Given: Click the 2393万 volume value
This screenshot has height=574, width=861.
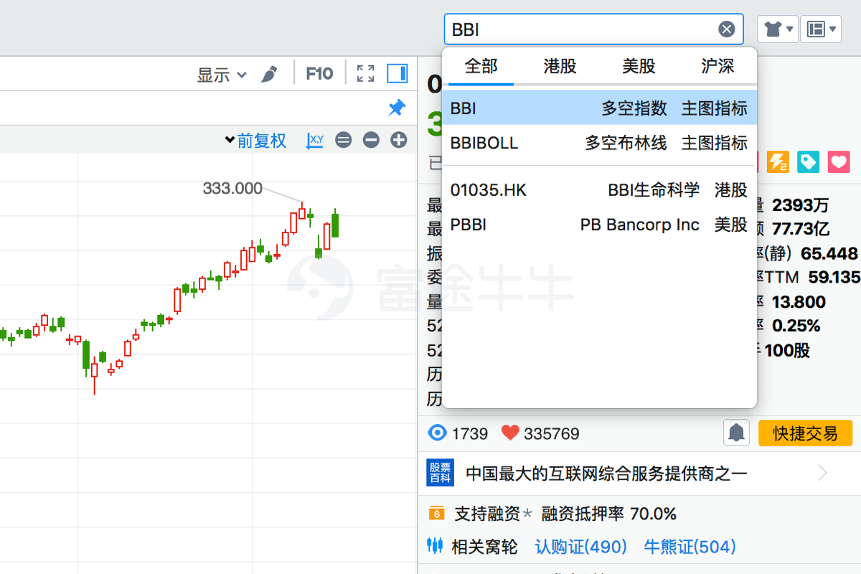Looking at the screenshot, I should pos(801,205).
